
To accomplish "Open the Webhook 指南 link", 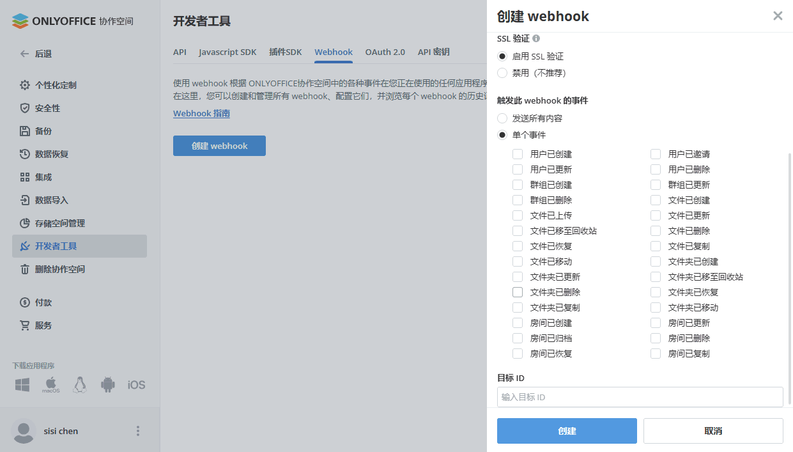I will [201, 114].
